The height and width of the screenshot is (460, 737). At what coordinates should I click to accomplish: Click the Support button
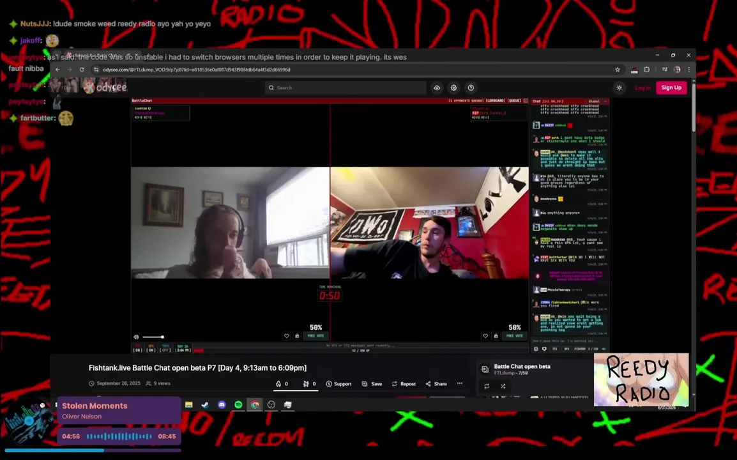point(339,384)
